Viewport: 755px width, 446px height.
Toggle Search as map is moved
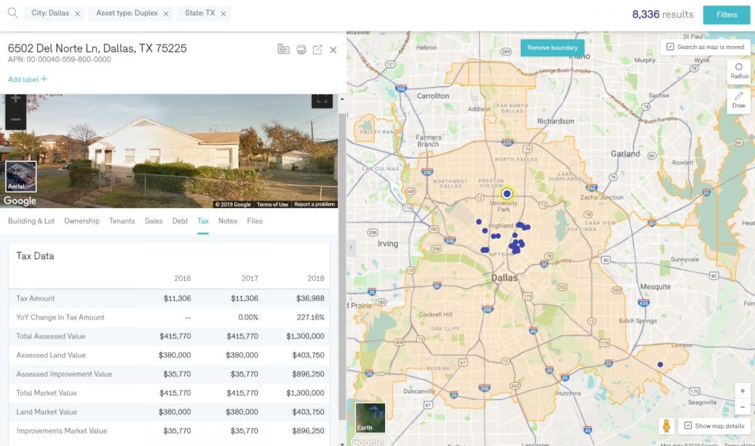coord(671,47)
